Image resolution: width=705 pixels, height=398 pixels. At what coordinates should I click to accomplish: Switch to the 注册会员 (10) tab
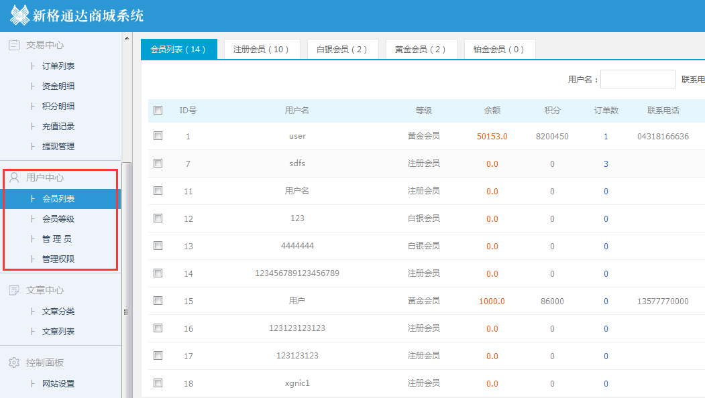[261, 50]
